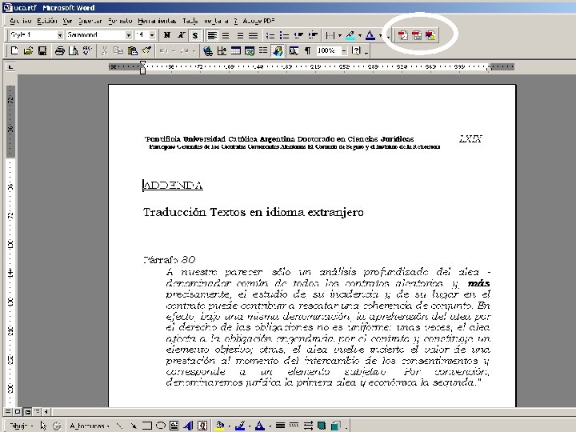This screenshot has height=432, width=576.
Task: Click the Convert to Adobe PDF icon
Action: pos(402,35)
